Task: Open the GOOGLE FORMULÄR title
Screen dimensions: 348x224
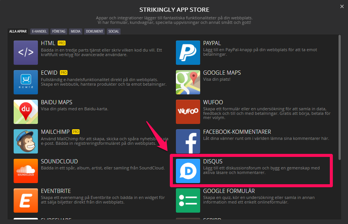Action: click(229, 191)
